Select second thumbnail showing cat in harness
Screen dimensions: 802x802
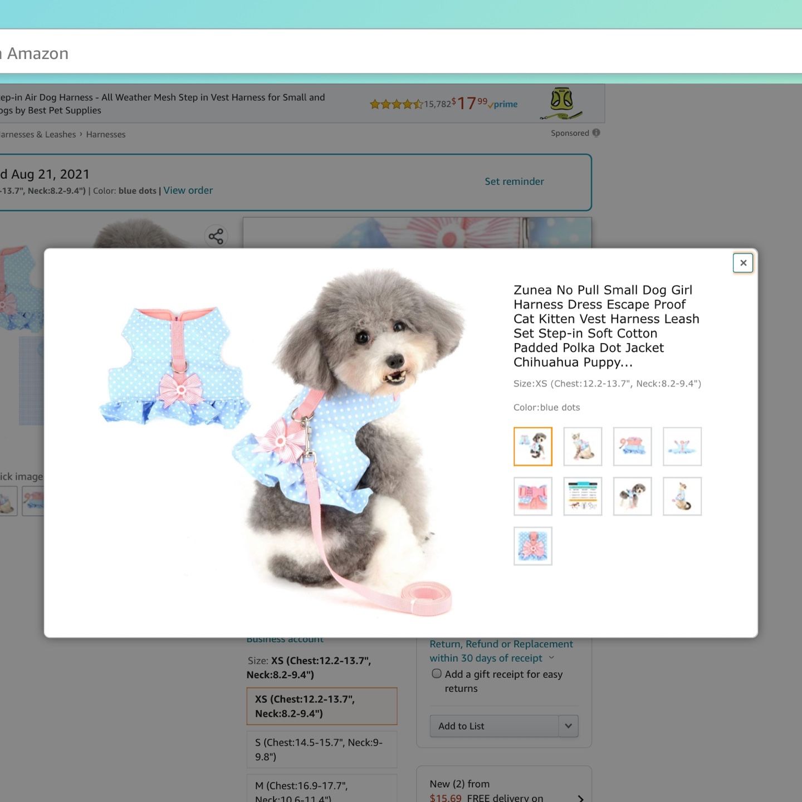pyautogui.click(x=583, y=446)
